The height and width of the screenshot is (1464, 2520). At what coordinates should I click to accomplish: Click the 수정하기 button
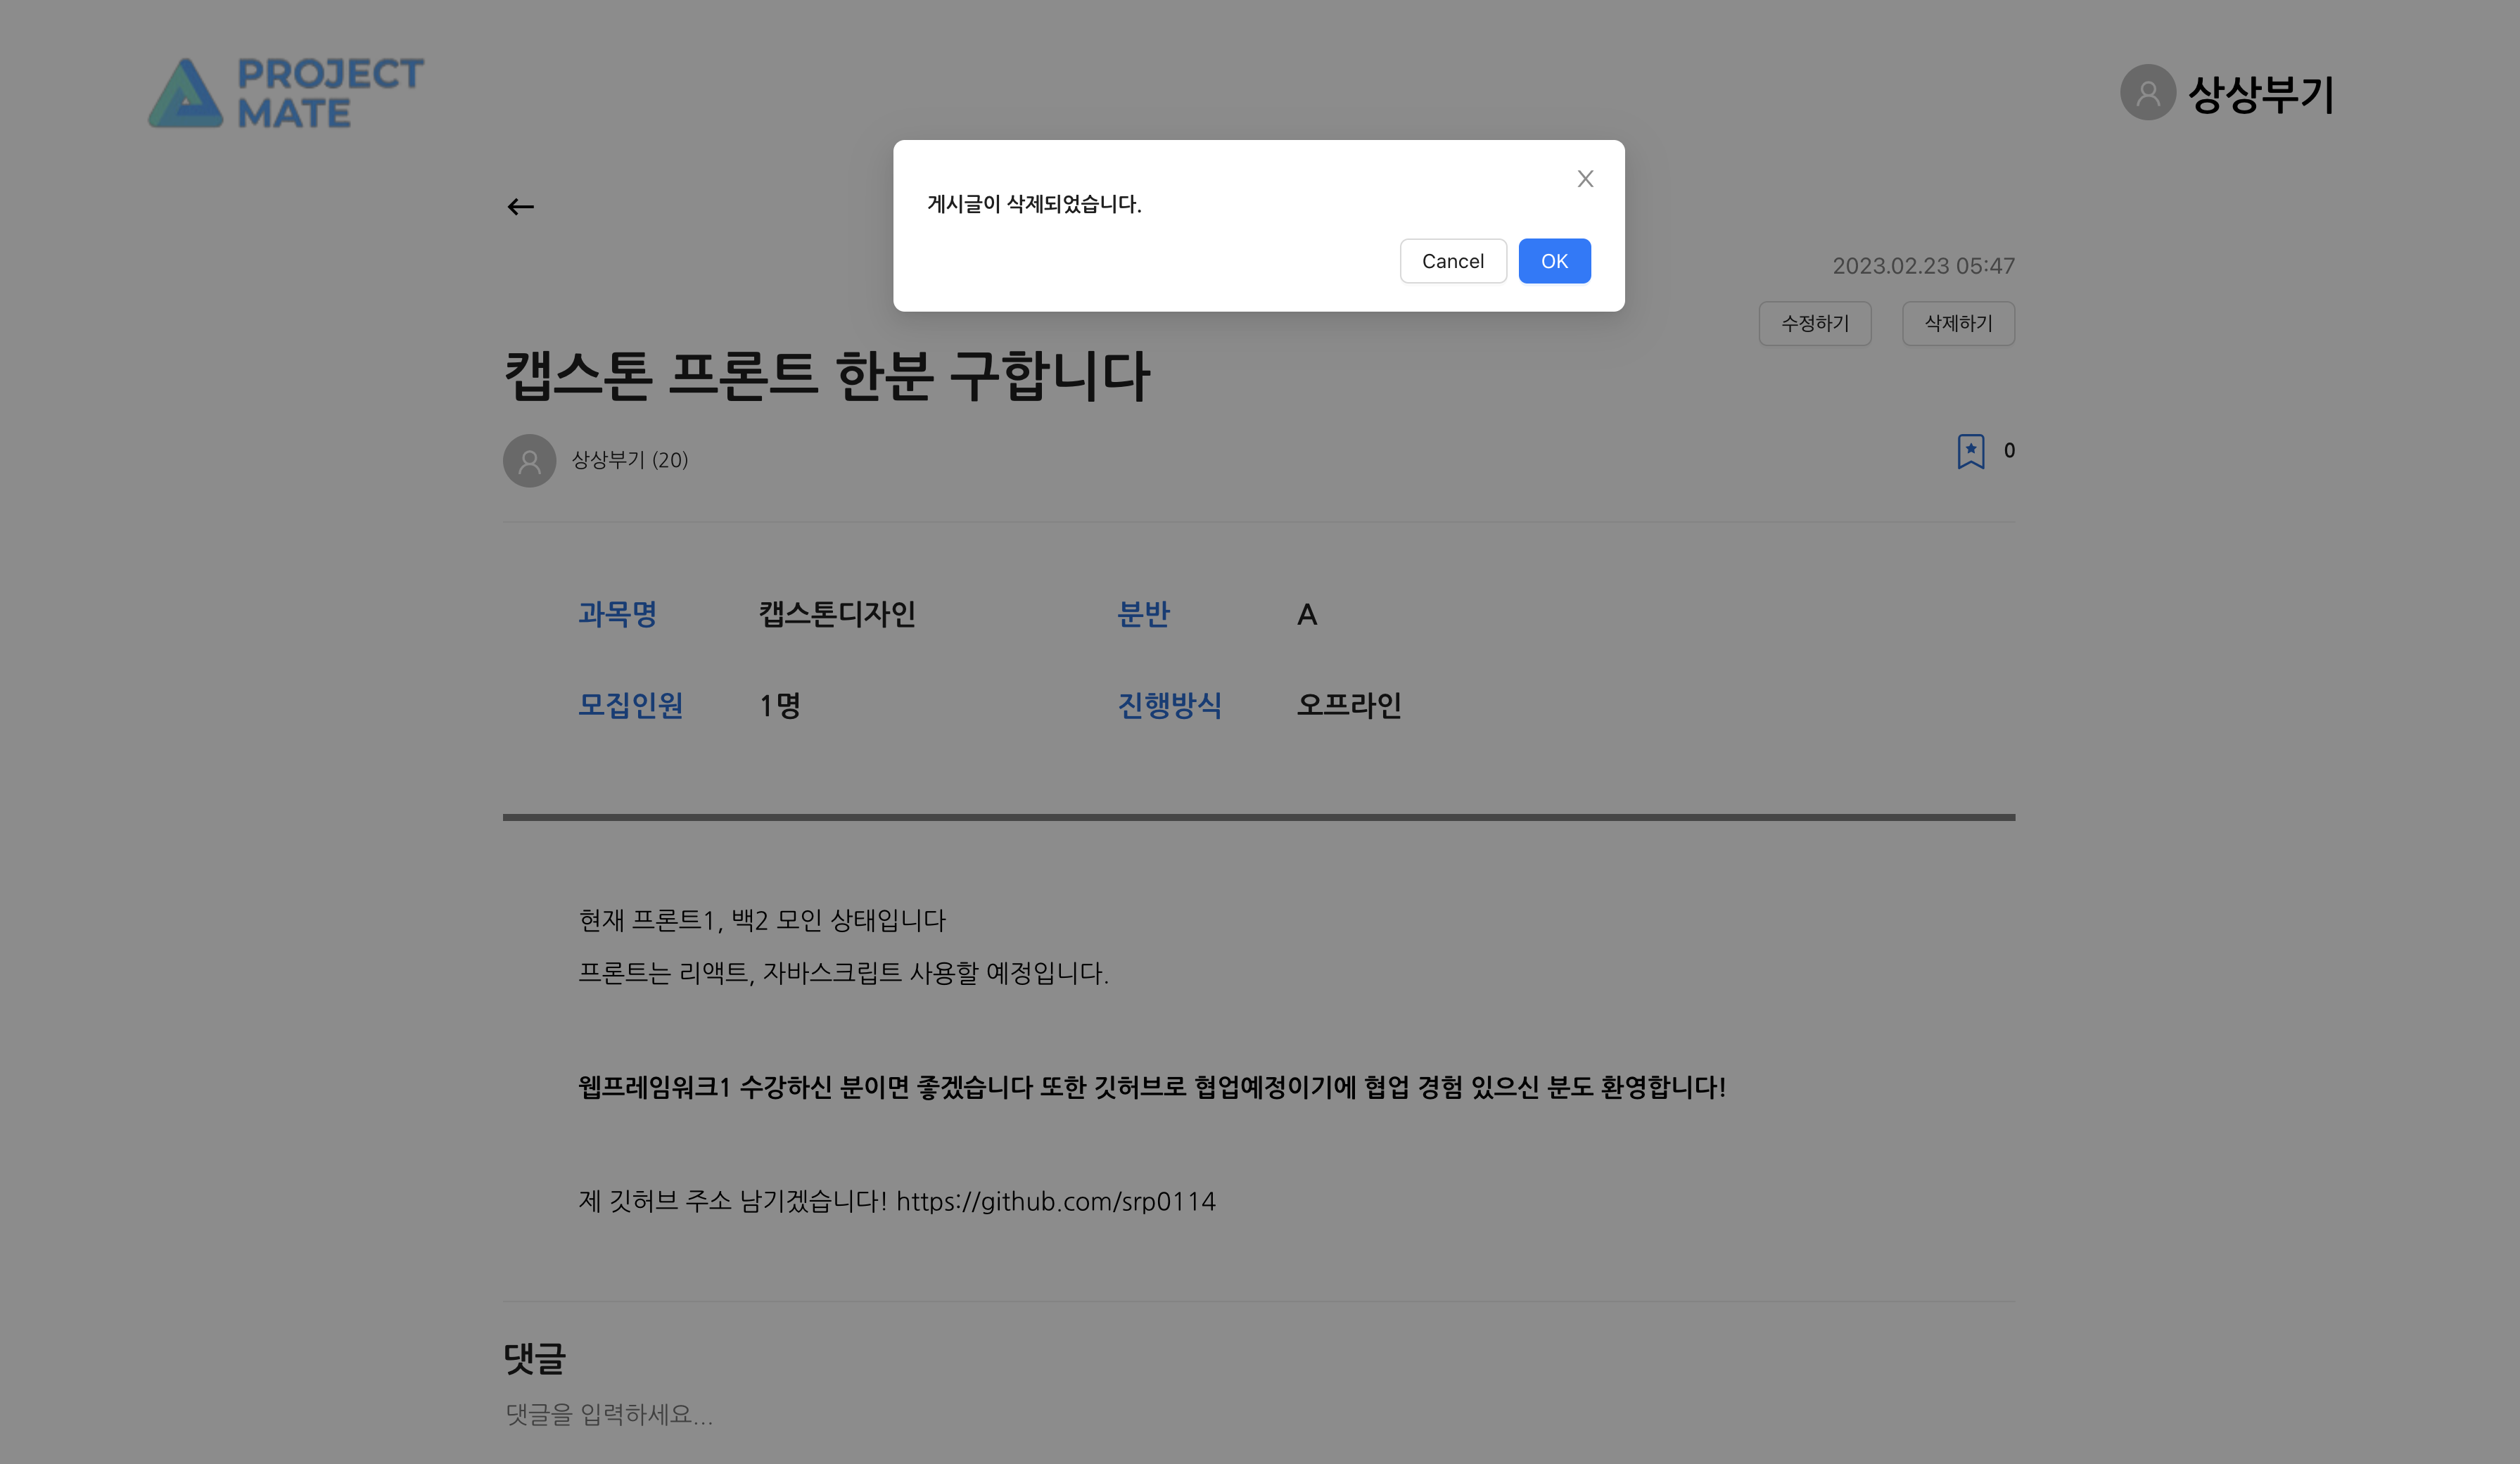[x=1815, y=323]
